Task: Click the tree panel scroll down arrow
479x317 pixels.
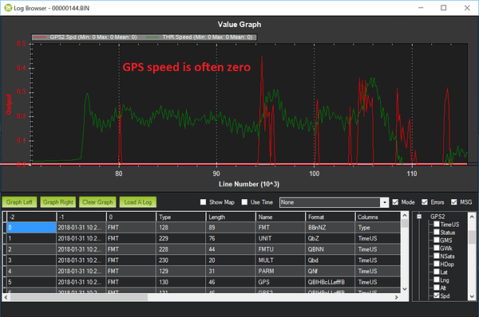Action: (x=472, y=296)
